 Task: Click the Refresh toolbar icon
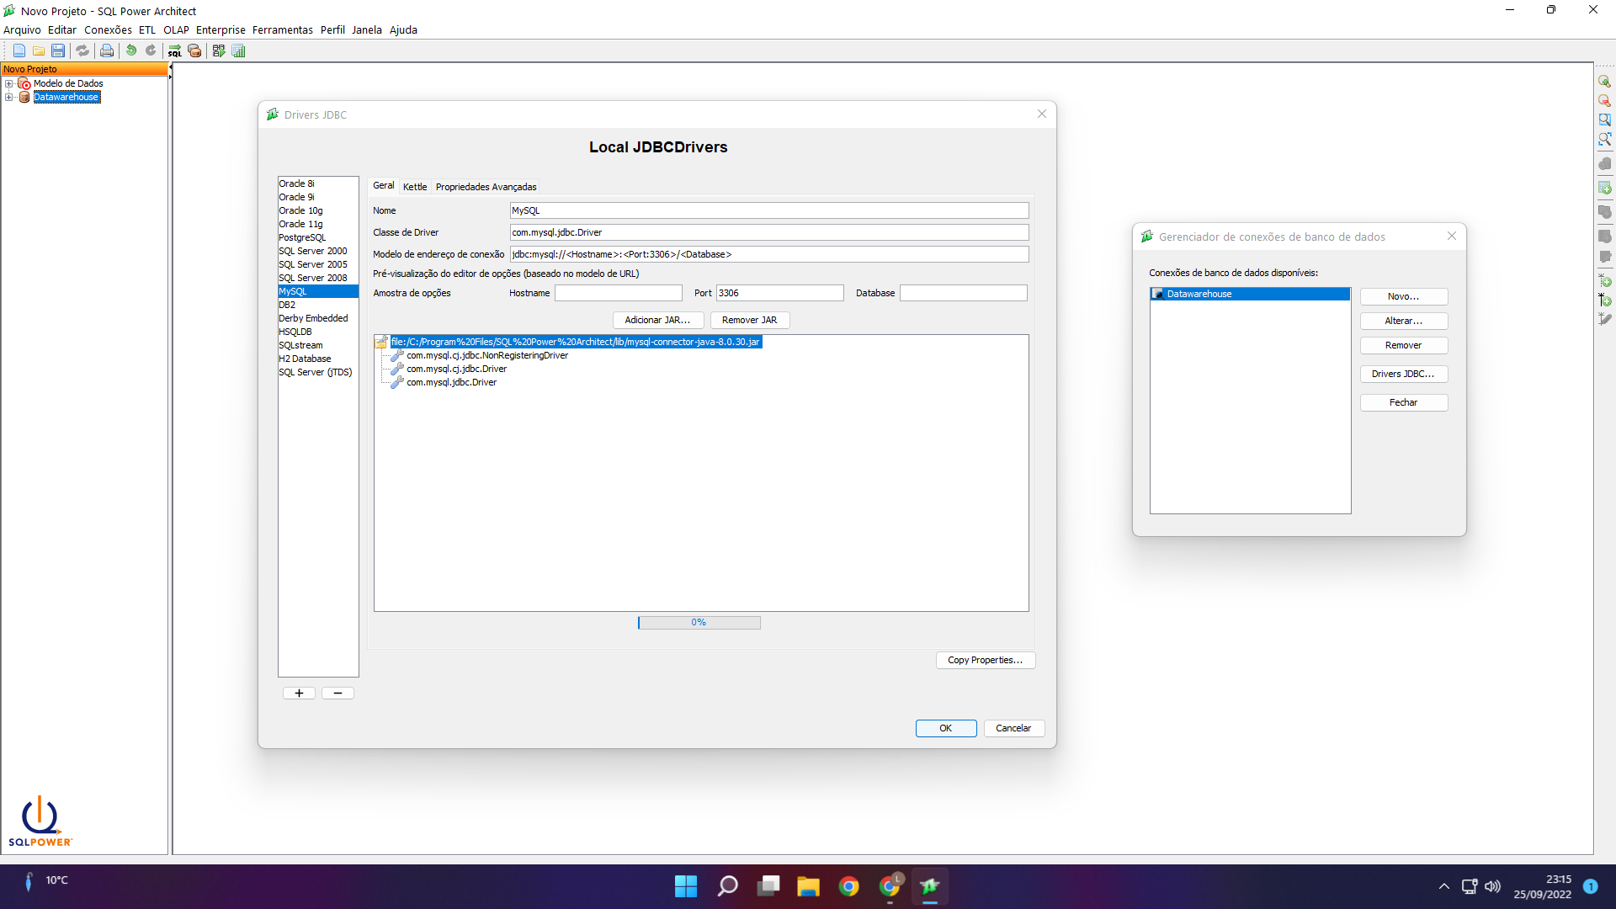pyautogui.click(x=82, y=50)
